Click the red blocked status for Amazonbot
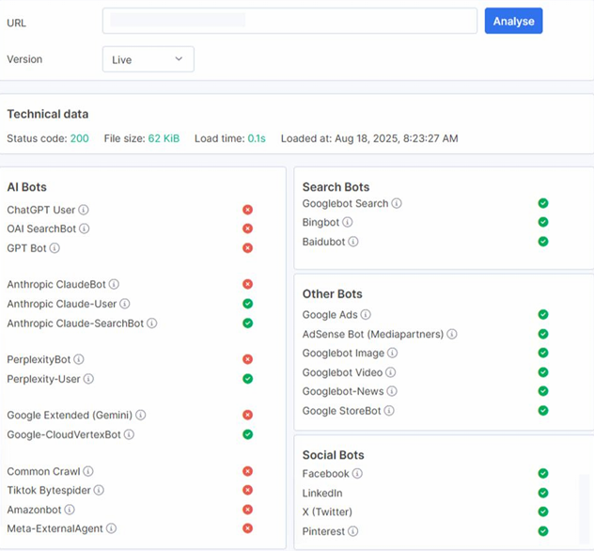 click(x=248, y=510)
